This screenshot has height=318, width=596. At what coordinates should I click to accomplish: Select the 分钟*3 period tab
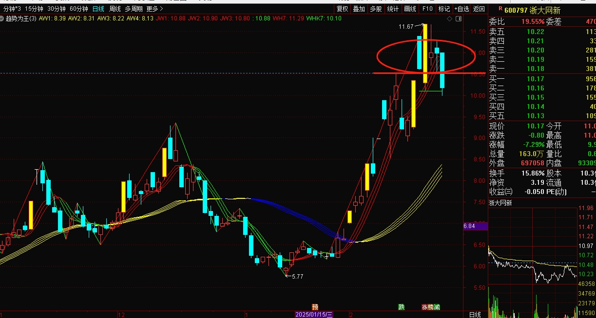(x=12, y=9)
